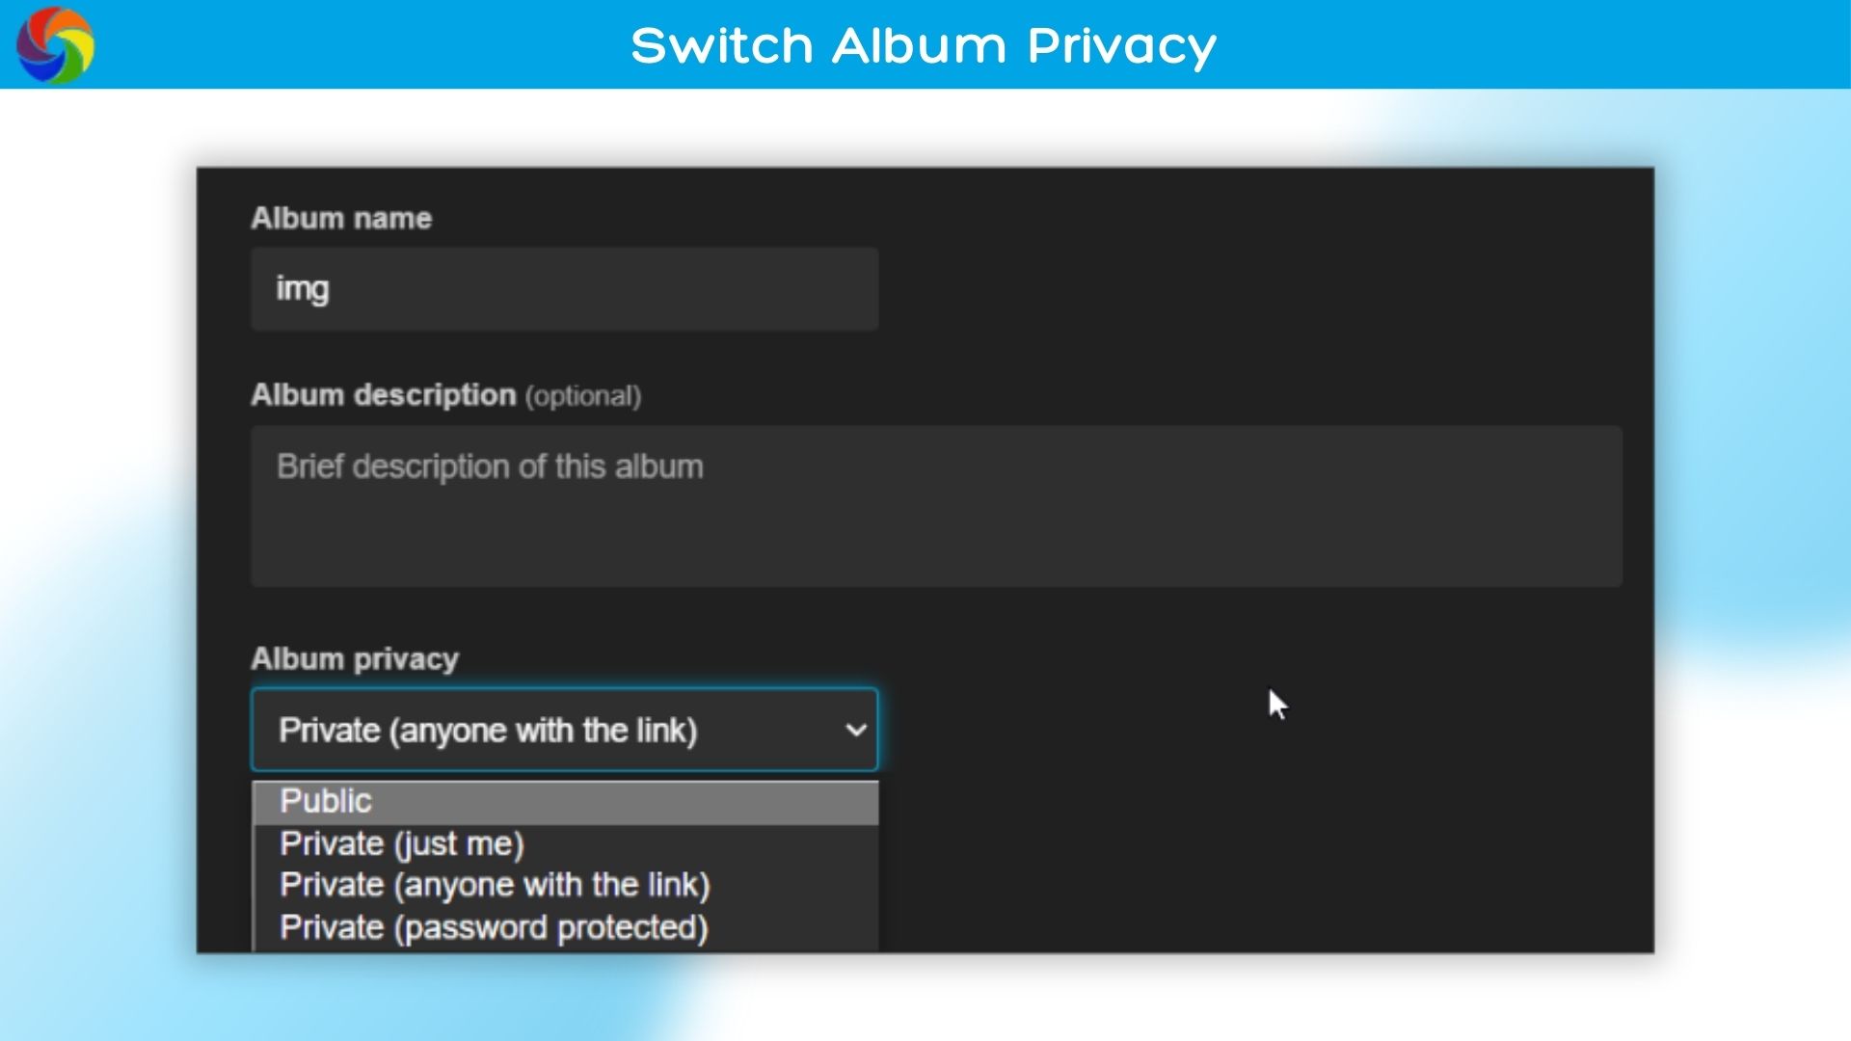Select Private (password protected) option
This screenshot has height=1041, width=1851.
click(494, 927)
